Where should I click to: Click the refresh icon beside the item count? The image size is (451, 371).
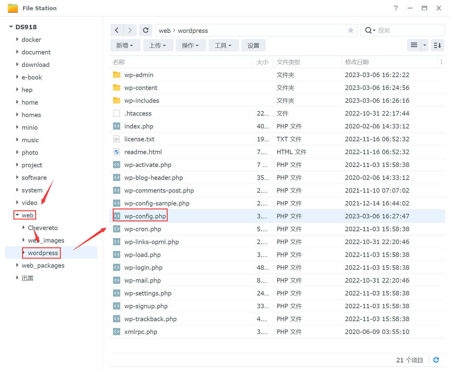(x=436, y=360)
